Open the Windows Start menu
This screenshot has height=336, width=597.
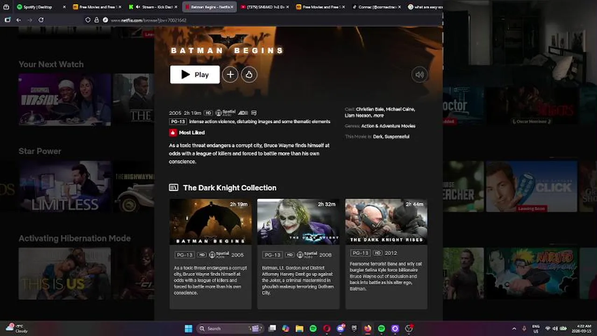pos(188,329)
